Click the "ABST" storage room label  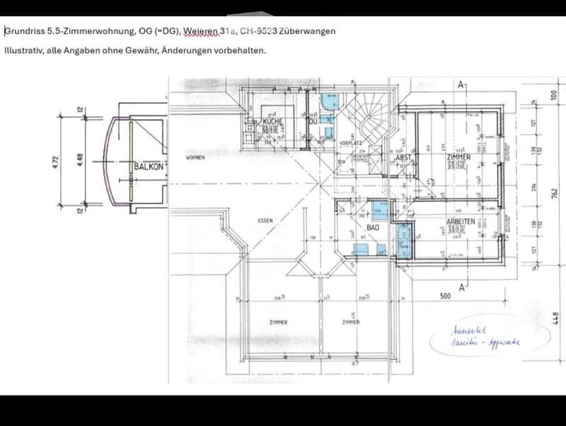(403, 158)
